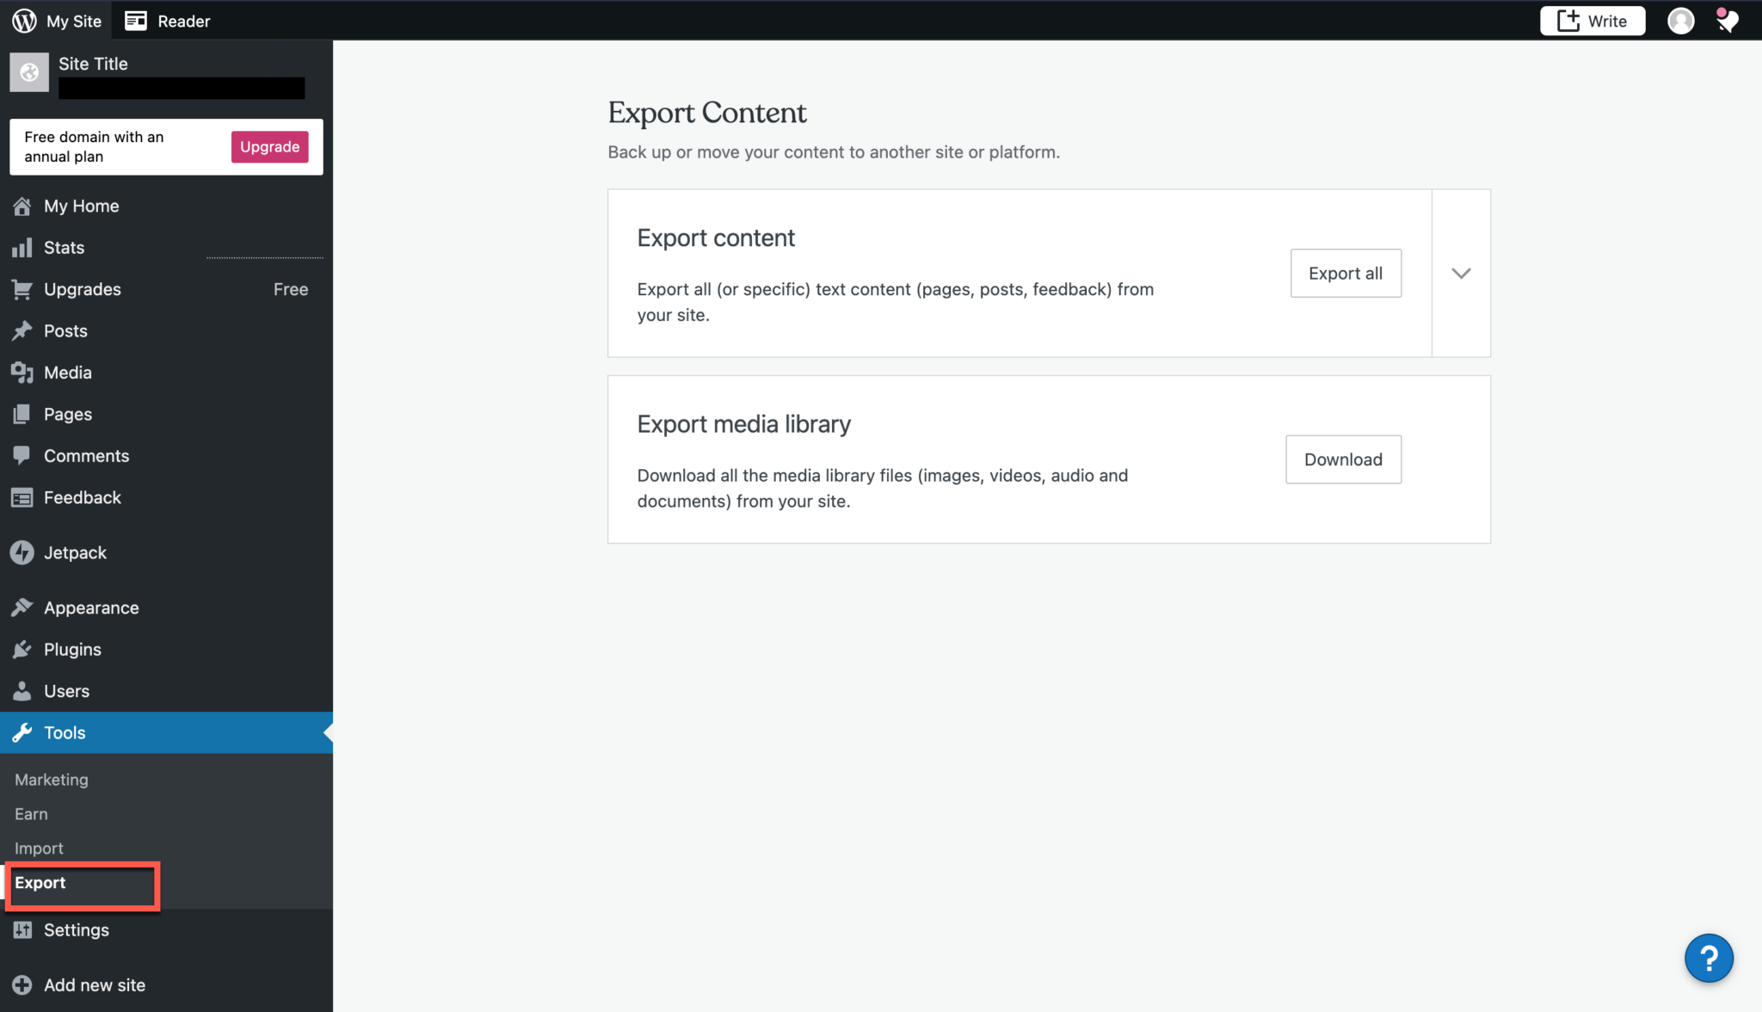Download the media library files
The image size is (1762, 1012).
tap(1343, 460)
